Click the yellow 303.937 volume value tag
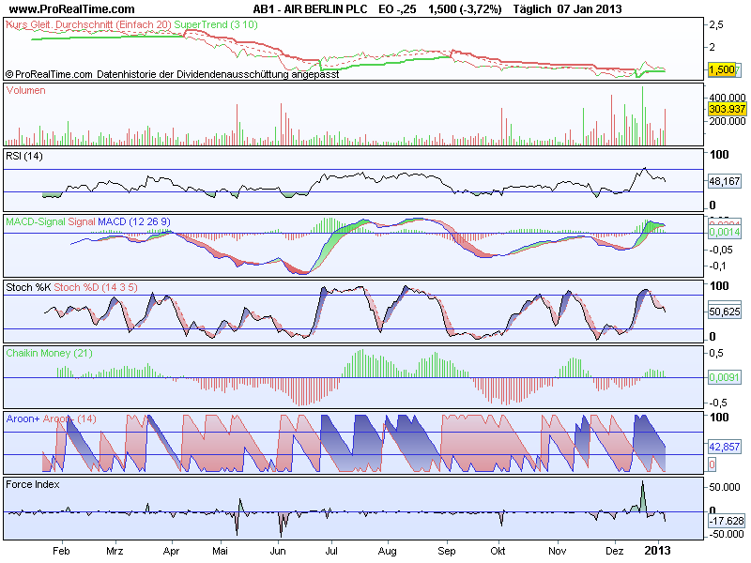The height and width of the screenshot is (563, 751). point(727,109)
